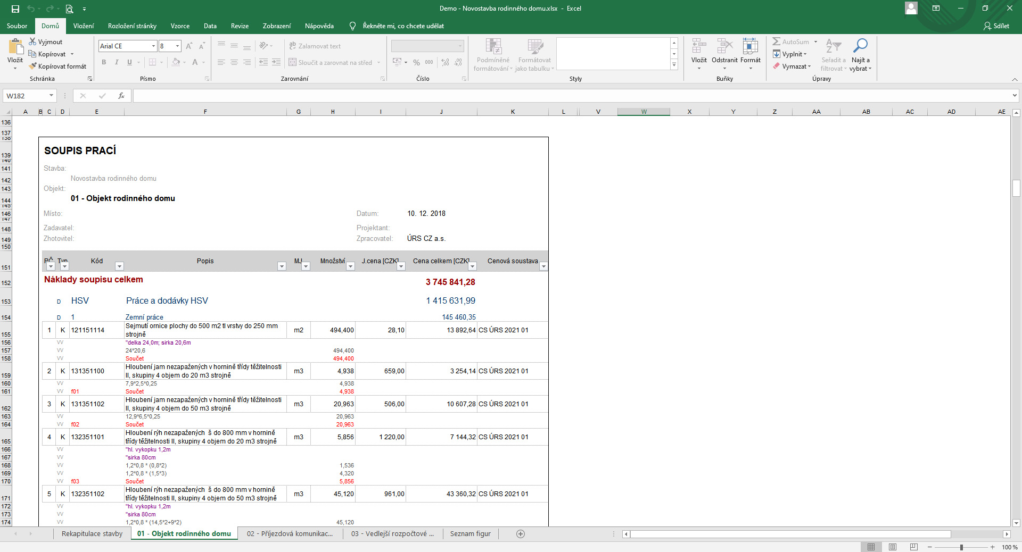1022x552 pixels.
Task: Switch to Page Layout view in status bar
Action: click(893, 547)
